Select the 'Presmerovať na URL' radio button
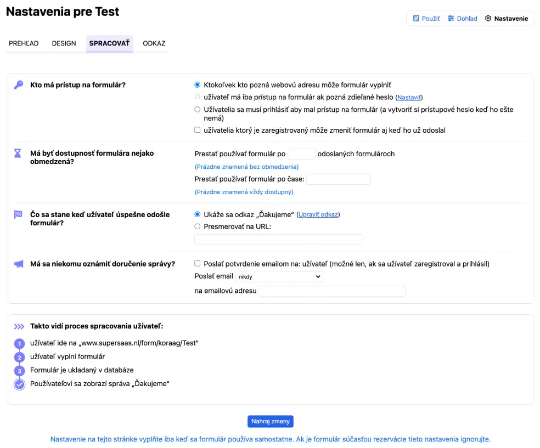The image size is (540, 448). tap(198, 226)
